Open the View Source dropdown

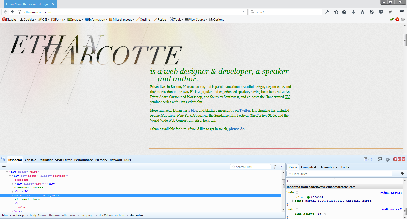coord(196,19)
